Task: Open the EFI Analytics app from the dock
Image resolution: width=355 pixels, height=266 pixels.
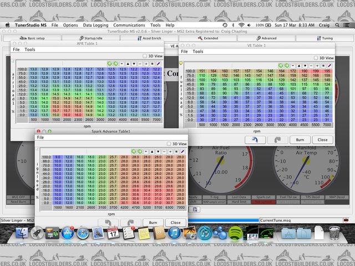Action: click(x=250, y=233)
